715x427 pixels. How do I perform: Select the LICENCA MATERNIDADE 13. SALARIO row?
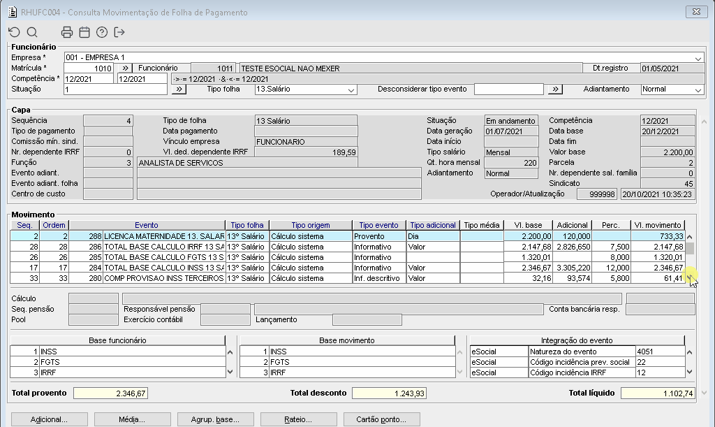(163, 236)
